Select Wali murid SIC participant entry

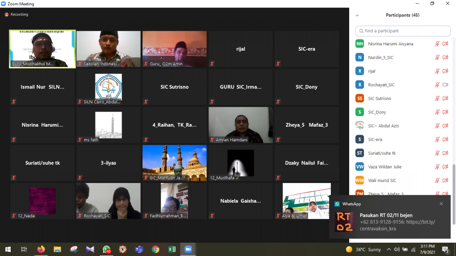(382, 180)
